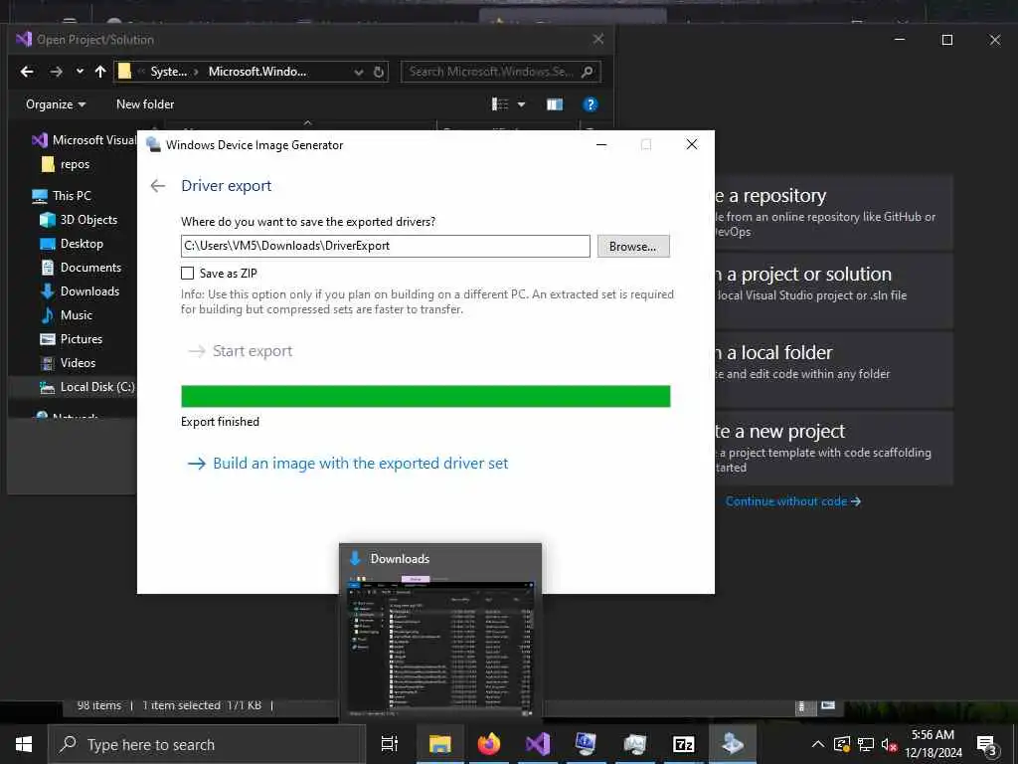The image size is (1018, 764).
Task: Change view using the view layout icon
Action: click(500, 103)
